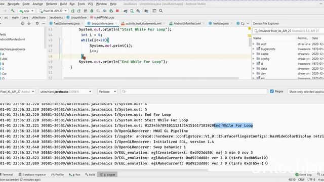Click the editor horizontal scrollbar
The width and height of the screenshot is (324, 182).
pos(151,78)
